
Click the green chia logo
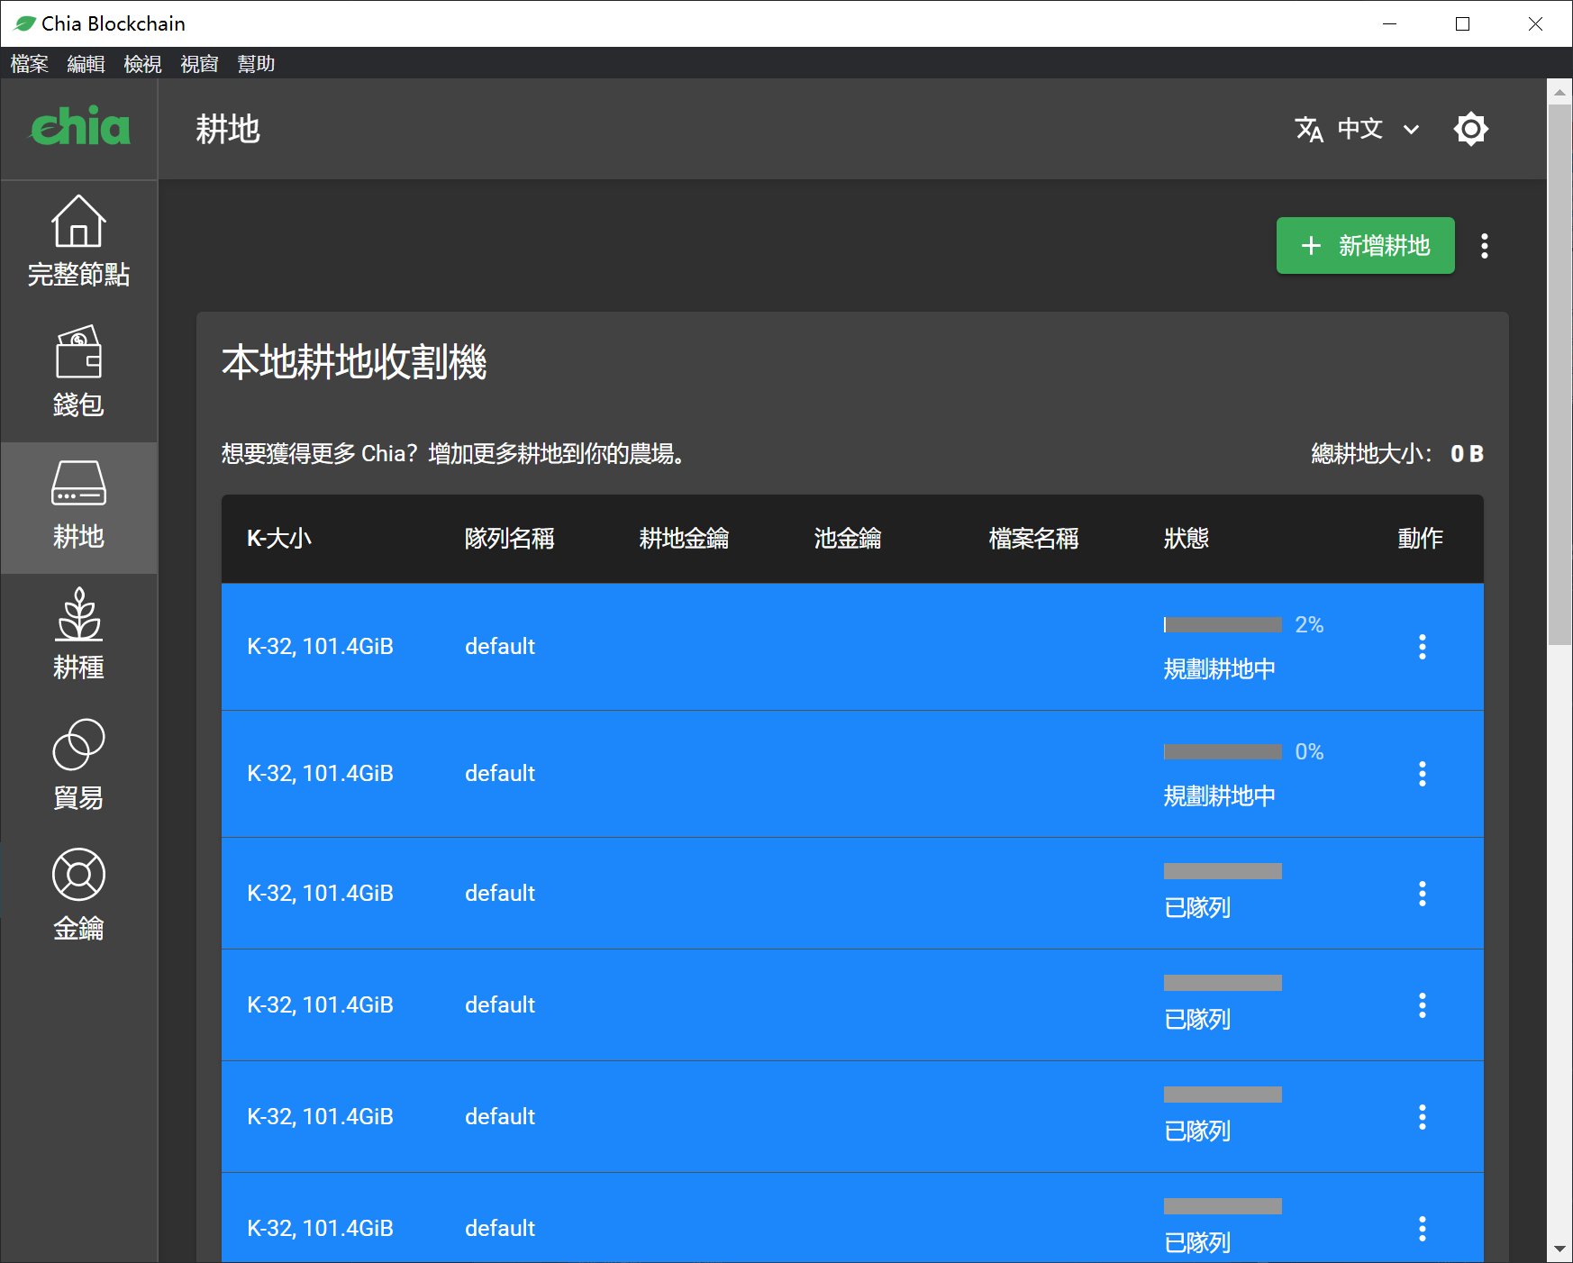(x=79, y=127)
